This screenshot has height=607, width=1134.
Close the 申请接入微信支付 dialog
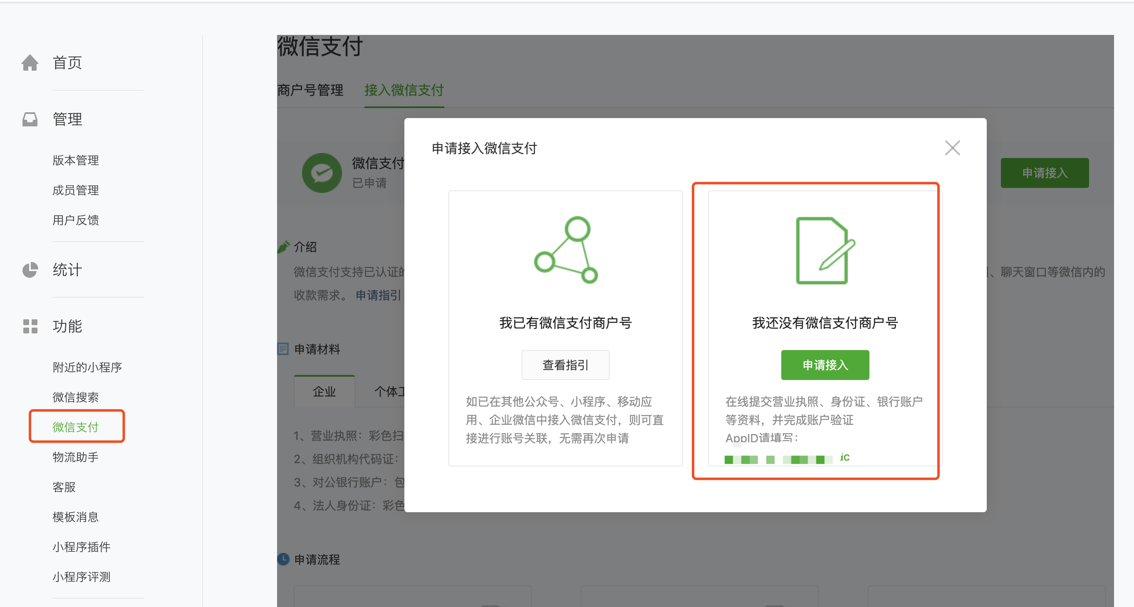tap(952, 148)
